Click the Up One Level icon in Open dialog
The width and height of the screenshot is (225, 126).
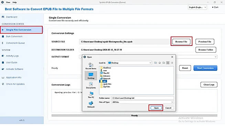tap(156, 63)
